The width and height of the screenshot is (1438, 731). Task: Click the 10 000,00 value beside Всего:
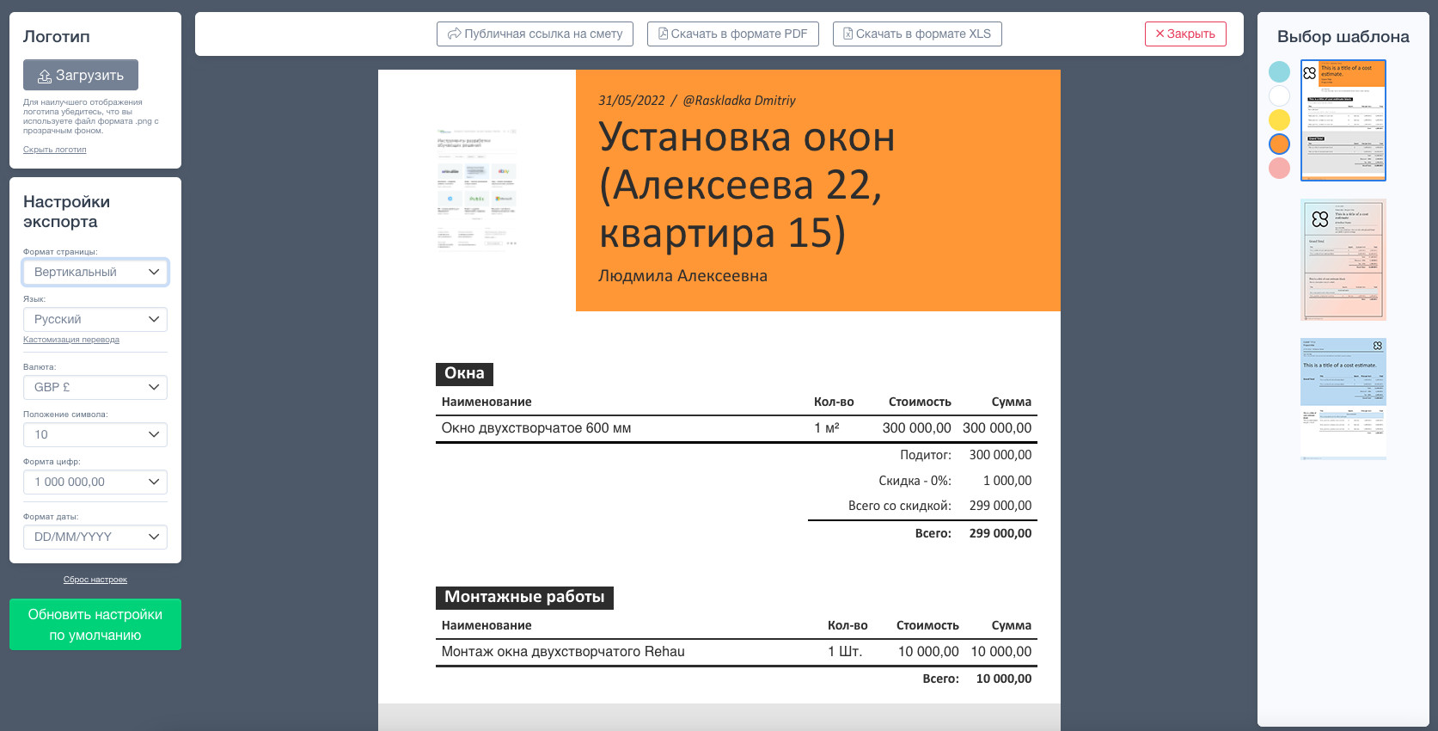pyautogui.click(x=1004, y=679)
